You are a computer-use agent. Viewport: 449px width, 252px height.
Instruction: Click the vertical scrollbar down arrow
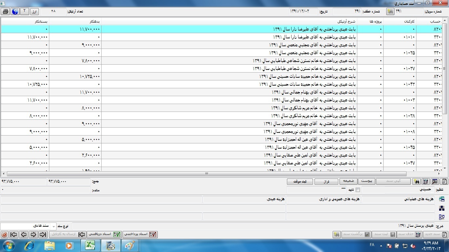tap(445, 168)
